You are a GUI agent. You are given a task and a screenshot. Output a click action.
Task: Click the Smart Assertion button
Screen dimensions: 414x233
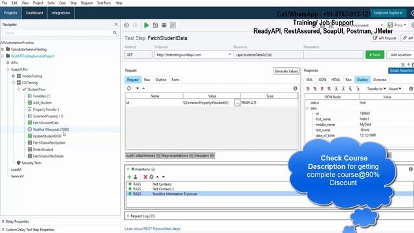point(401,71)
